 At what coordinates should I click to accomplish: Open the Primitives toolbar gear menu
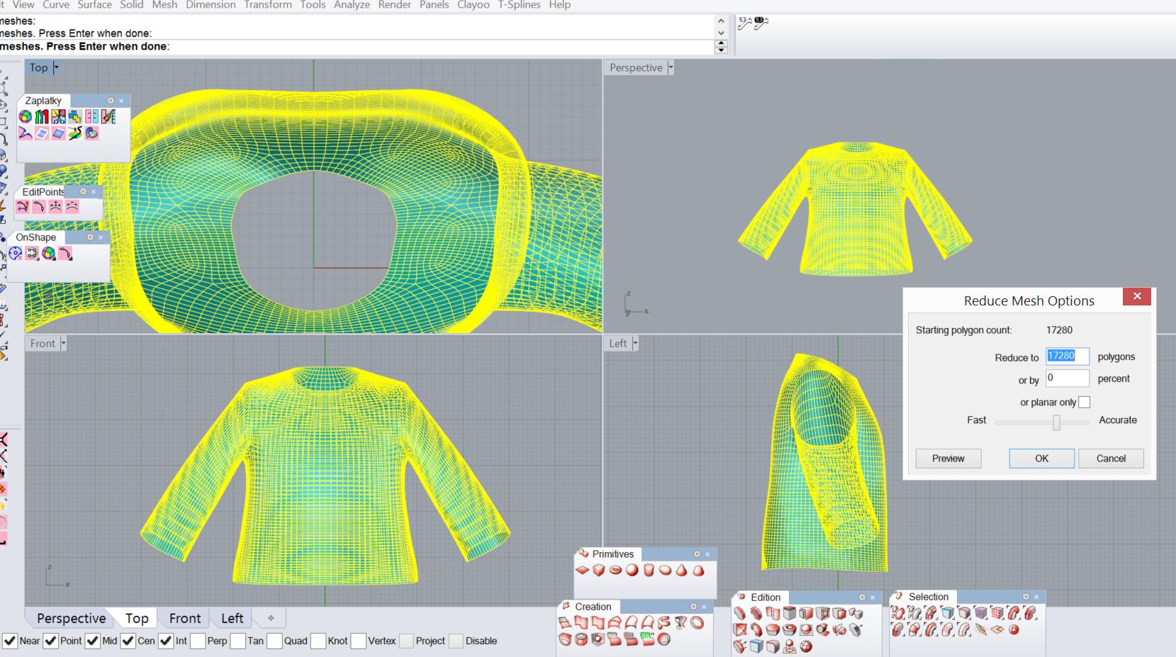(x=697, y=554)
